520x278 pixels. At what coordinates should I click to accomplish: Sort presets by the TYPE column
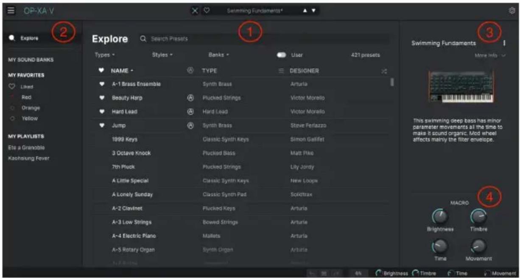(x=210, y=71)
